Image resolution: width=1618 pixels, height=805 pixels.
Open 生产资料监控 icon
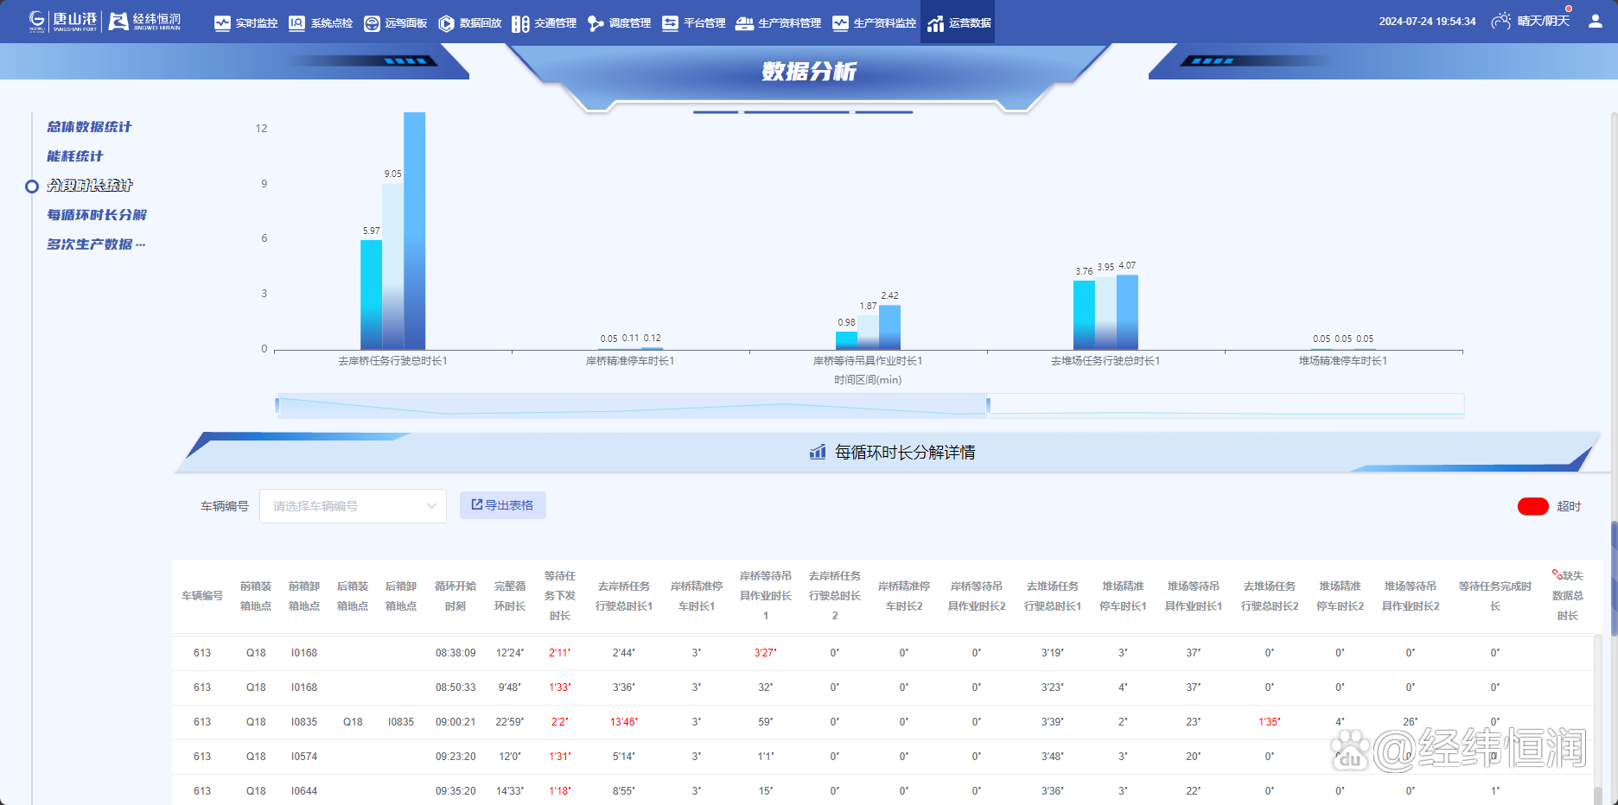coord(840,23)
